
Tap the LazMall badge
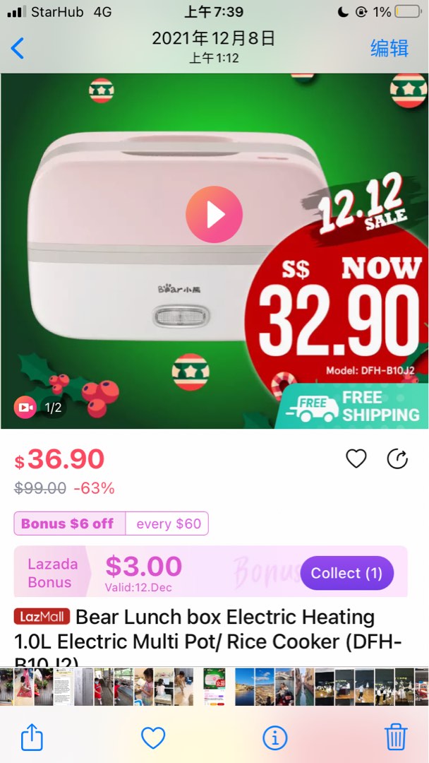pos(42,617)
